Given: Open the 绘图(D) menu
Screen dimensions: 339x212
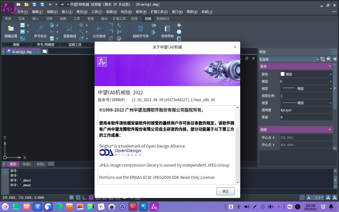Looking at the screenshot, I should [111, 12].
